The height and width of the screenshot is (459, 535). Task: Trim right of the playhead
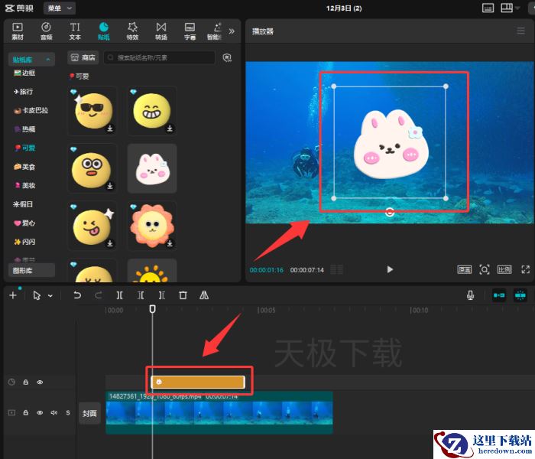pos(162,295)
